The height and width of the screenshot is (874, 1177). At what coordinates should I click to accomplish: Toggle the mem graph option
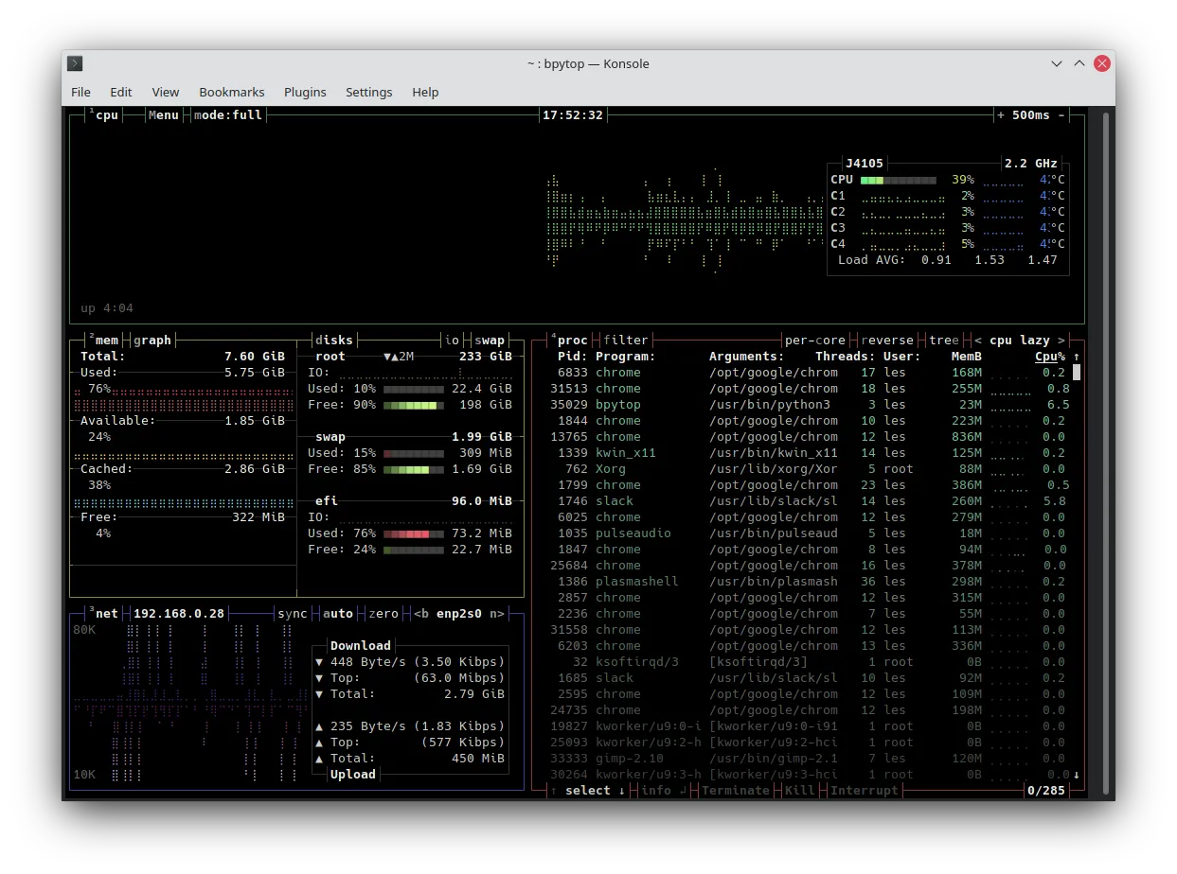click(x=152, y=340)
